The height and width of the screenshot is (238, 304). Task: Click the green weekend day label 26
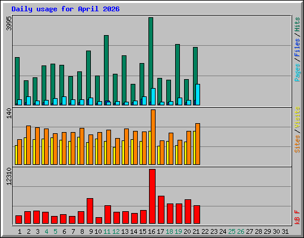tap(240, 231)
